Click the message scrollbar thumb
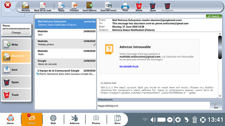 220,47
